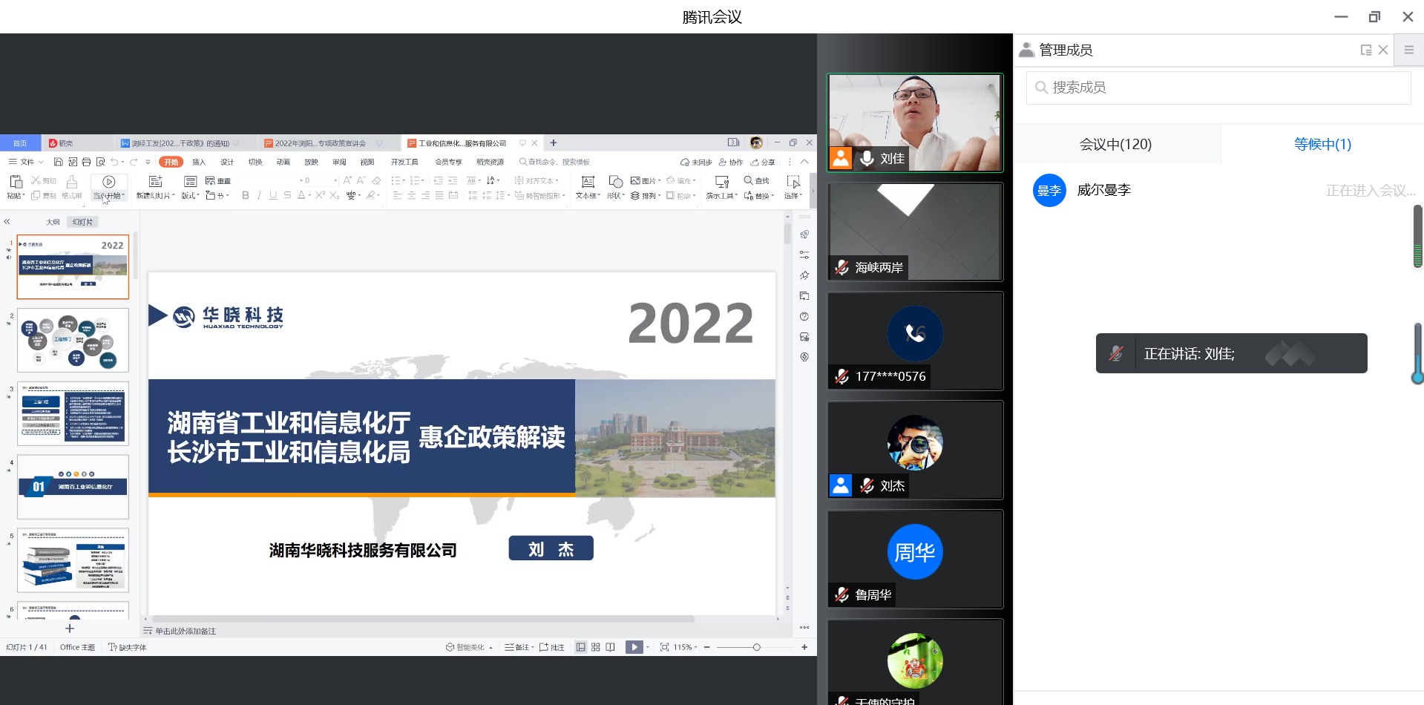
Task: Start slideshow from status bar play button
Action: pos(634,647)
